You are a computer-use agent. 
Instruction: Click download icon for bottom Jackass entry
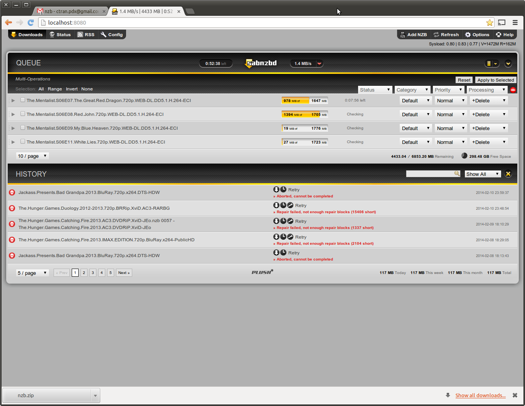[x=276, y=252]
